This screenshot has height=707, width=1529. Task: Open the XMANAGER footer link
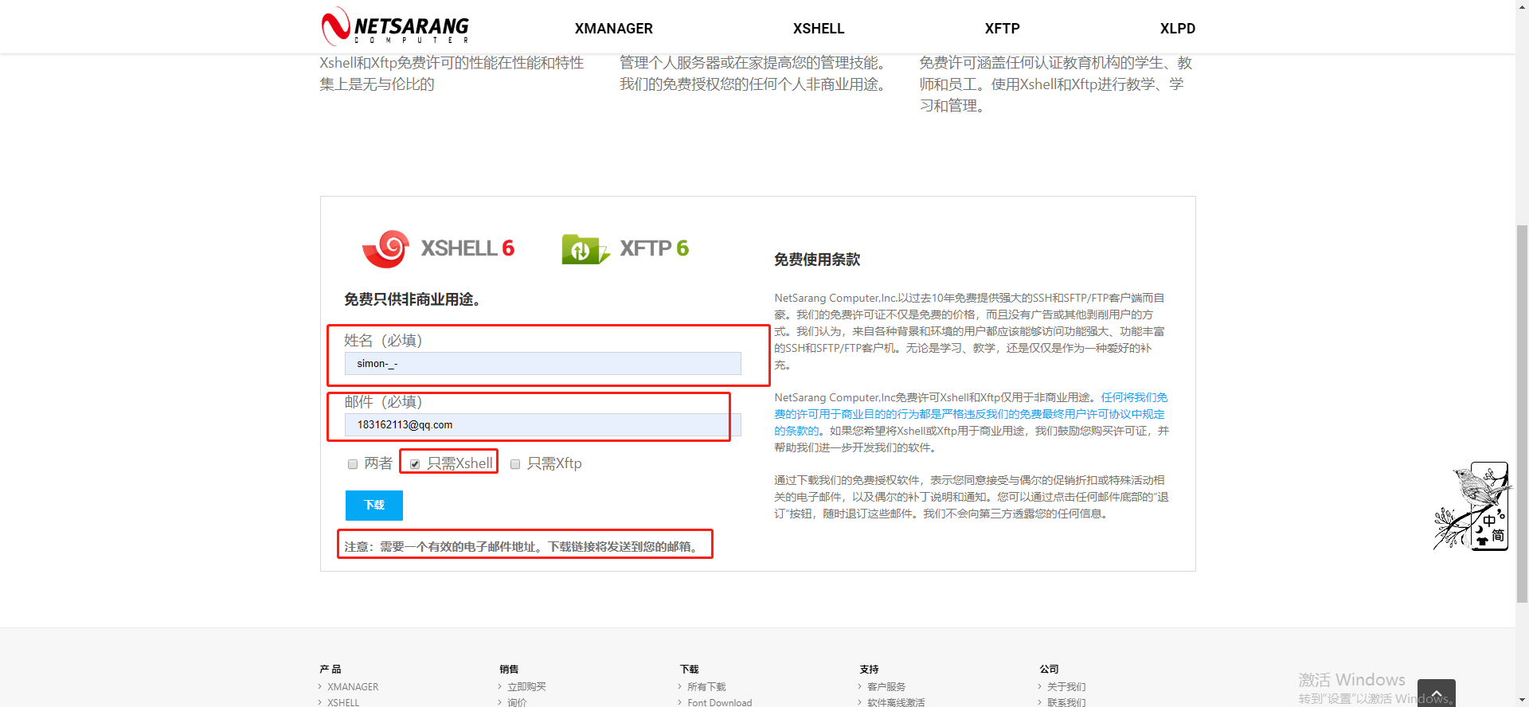pos(353,687)
